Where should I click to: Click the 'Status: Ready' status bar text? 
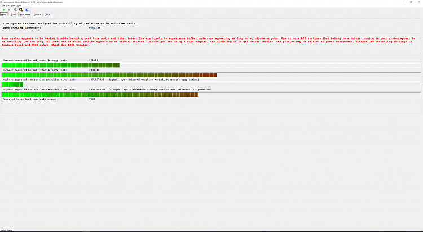point(6,230)
